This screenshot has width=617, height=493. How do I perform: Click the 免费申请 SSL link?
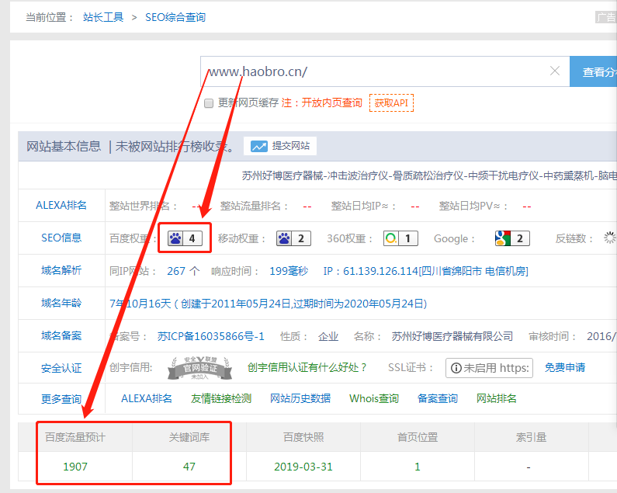tap(565, 367)
